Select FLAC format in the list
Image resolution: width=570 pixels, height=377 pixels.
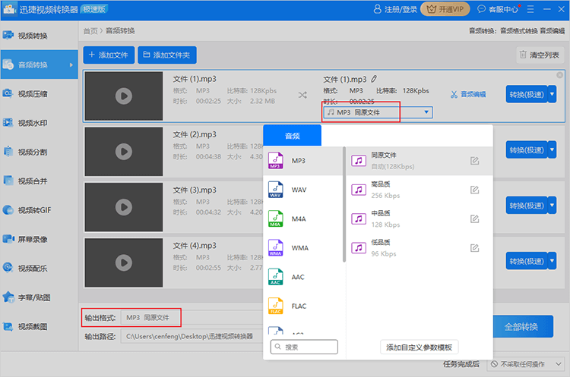click(x=299, y=306)
